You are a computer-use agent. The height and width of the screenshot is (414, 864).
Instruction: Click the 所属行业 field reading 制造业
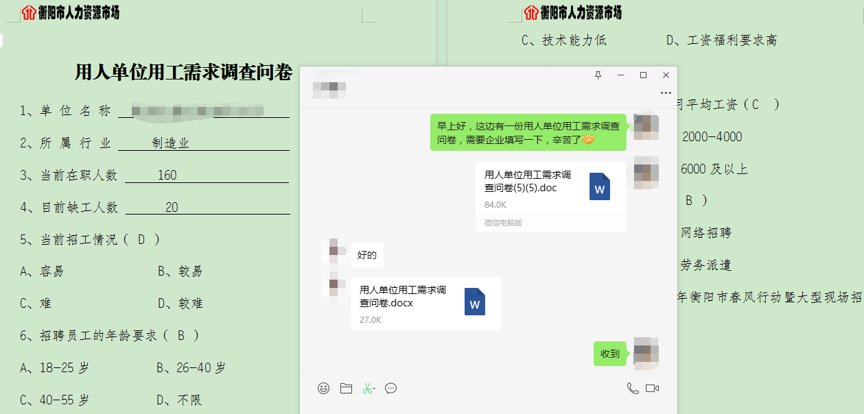(x=171, y=143)
